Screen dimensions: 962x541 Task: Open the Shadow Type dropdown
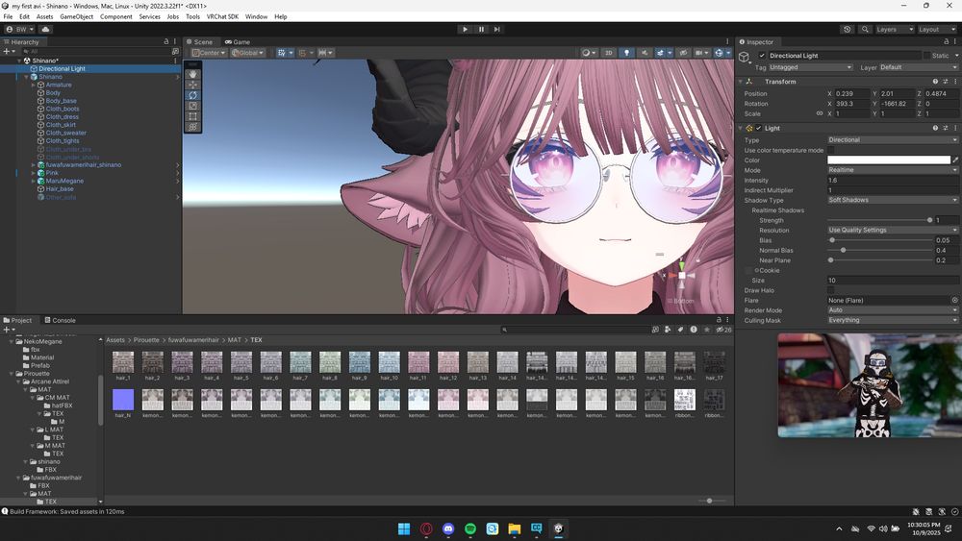(892, 200)
